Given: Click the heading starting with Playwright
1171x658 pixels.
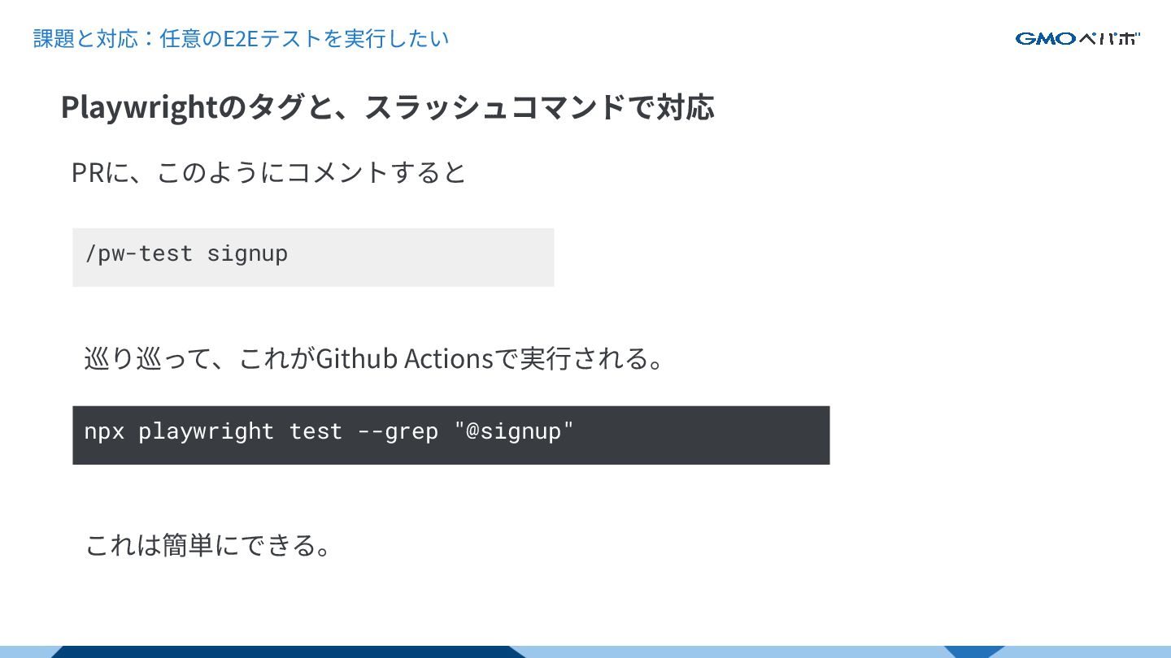Looking at the screenshot, I should [387, 107].
